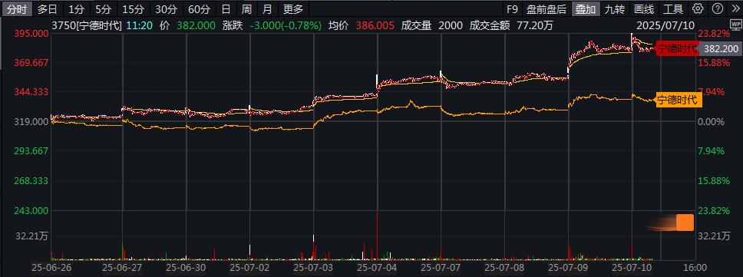Click the stock code 3750[宁德时代]
The width and height of the screenshot is (743, 277).
coord(86,25)
